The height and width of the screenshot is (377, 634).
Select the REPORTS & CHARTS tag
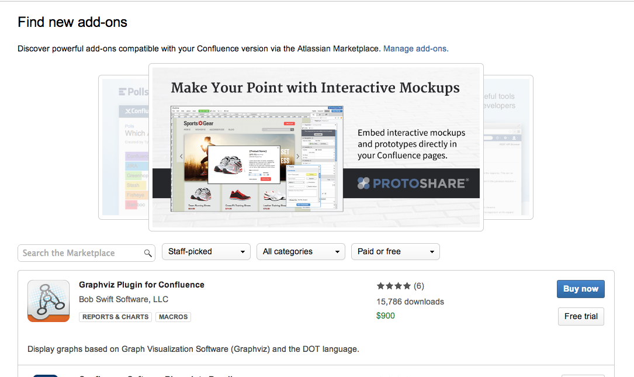116,317
